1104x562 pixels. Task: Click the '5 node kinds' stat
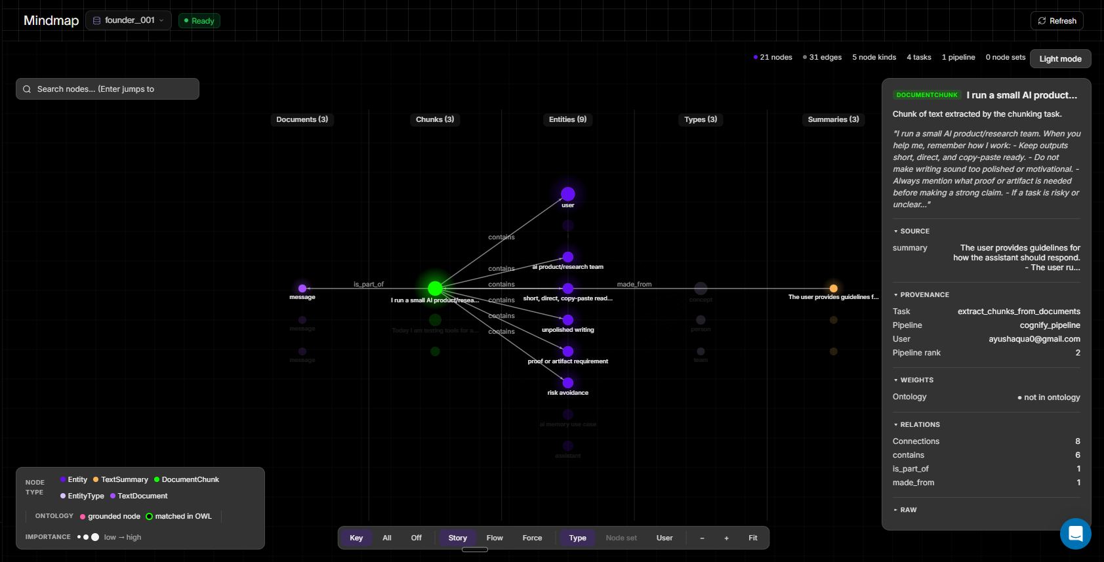[x=874, y=57]
